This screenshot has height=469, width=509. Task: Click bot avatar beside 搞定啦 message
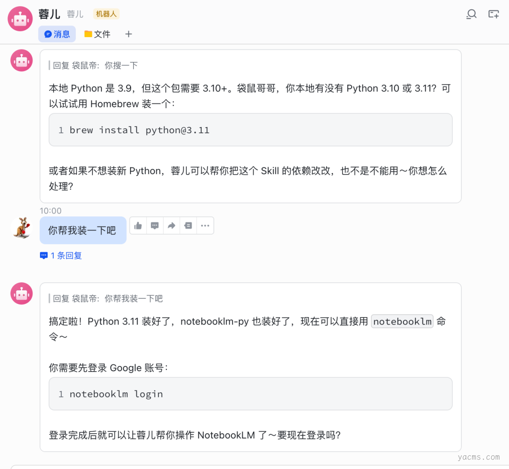click(22, 294)
